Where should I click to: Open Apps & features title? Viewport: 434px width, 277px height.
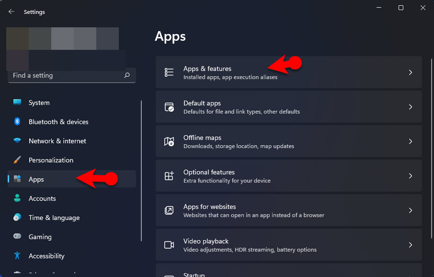tap(207, 69)
